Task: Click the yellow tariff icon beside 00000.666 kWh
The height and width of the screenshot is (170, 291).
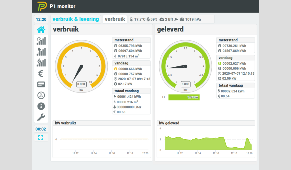Action: [x=115, y=69]
